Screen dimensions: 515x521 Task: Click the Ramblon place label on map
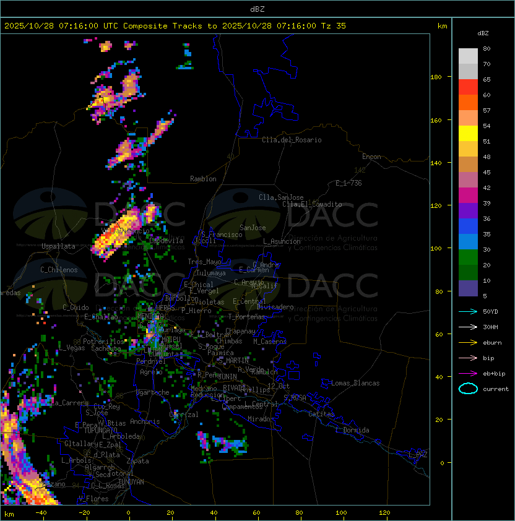203,179
